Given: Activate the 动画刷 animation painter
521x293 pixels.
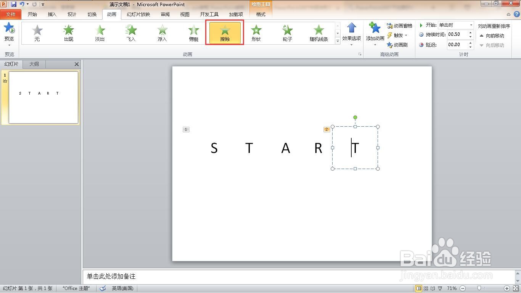Looking at the screenshot, I should click(x=397, y=45).
